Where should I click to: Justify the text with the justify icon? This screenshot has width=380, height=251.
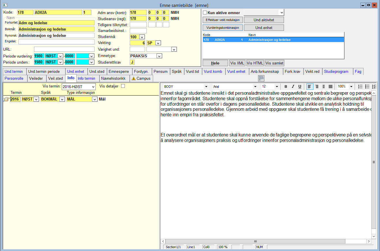coord(330,87)
